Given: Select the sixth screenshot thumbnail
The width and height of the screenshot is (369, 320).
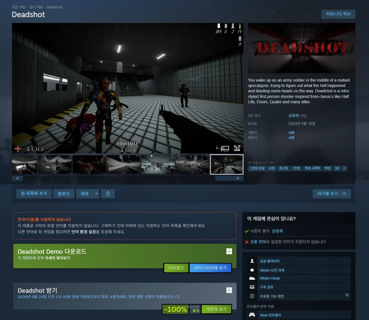Looking at the screenshot, I should [x=192, y=165].
